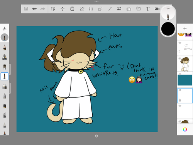Hide the blank layer below selected layer

click(x=180, y=106)
